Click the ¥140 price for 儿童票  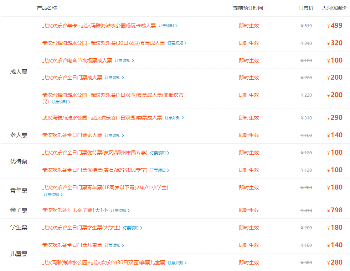(x=335, y=245)
